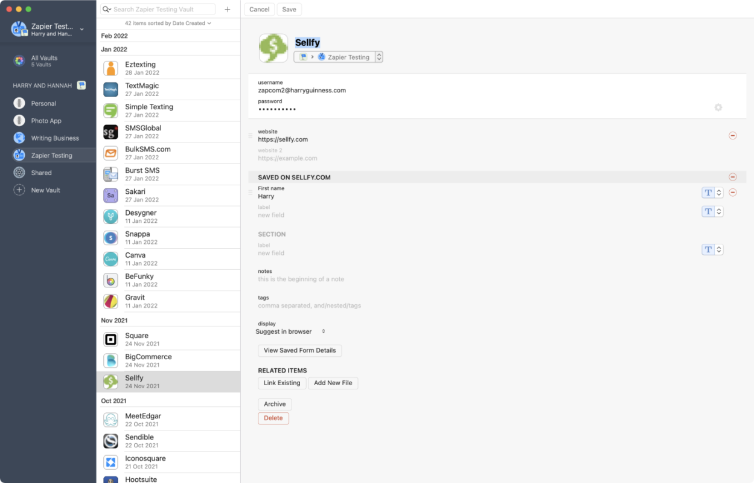Click the MeetEdgar icon in list
Image resolution: width=754 pixels, height=483 pixels.
tap(110, 420)
